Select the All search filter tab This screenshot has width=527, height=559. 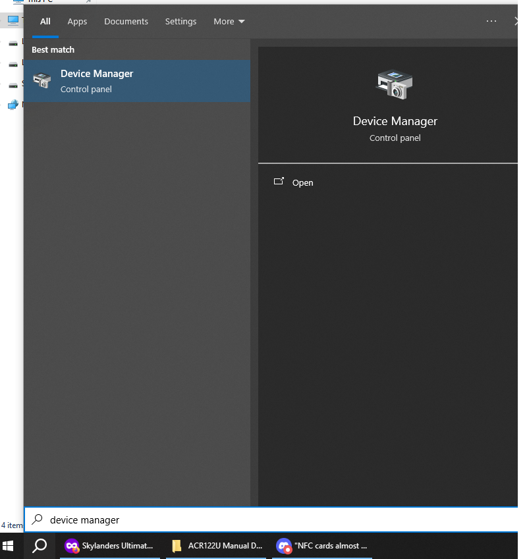coord(45,21)
